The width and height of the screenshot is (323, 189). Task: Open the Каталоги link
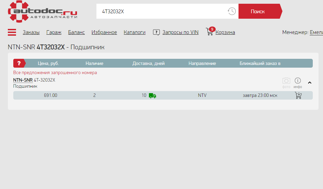(x=135, y=32)
